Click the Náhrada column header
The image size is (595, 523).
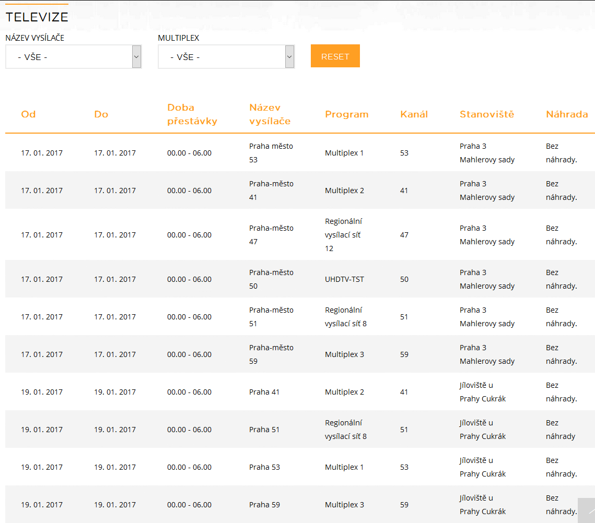567,114
